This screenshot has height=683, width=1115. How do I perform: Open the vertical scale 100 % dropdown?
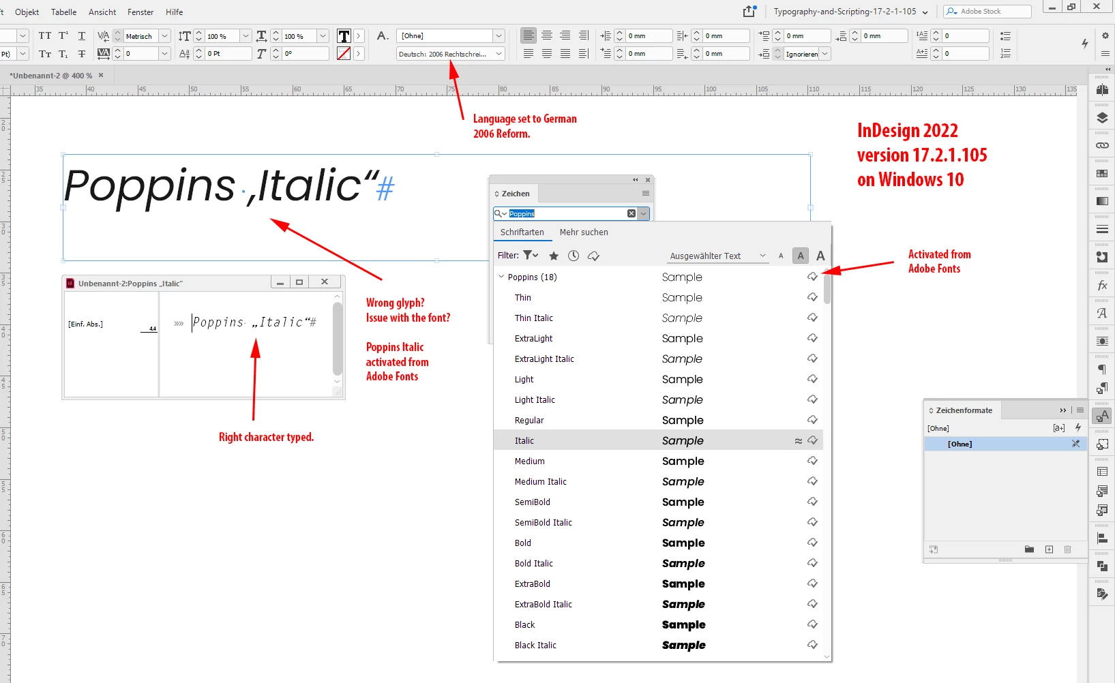tap(246, 35)
